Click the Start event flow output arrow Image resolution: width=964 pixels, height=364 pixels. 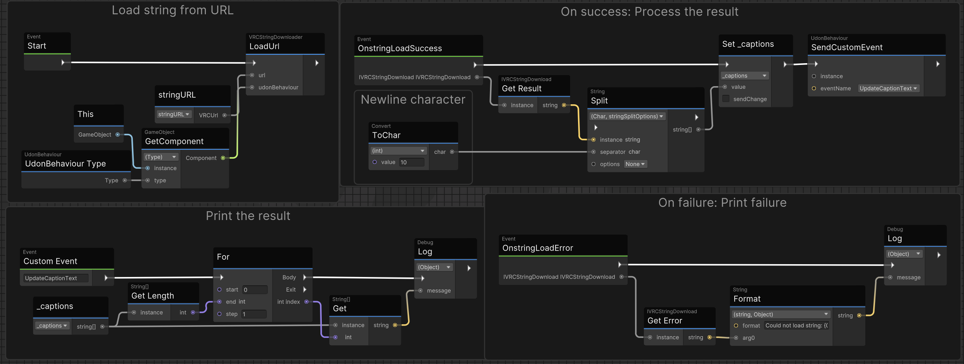coord(63,63)
